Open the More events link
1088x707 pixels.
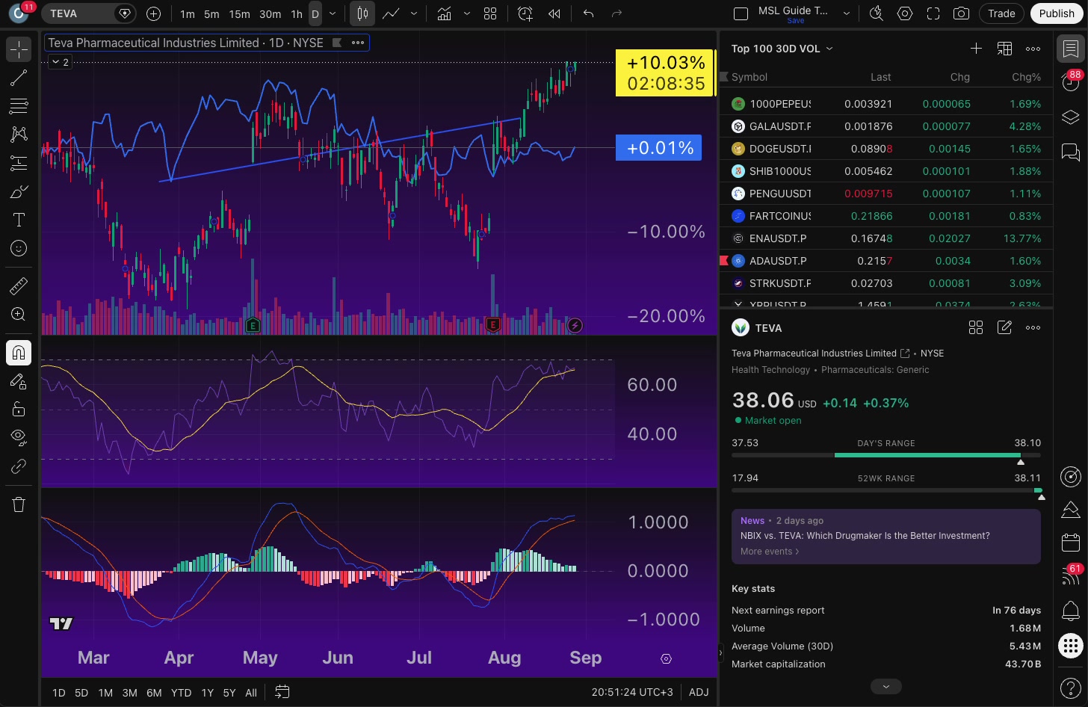click(770, 552)
